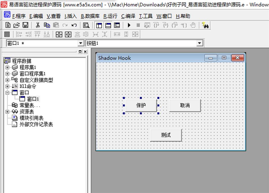Open the C.编译 menu

(x=128, y=16)
